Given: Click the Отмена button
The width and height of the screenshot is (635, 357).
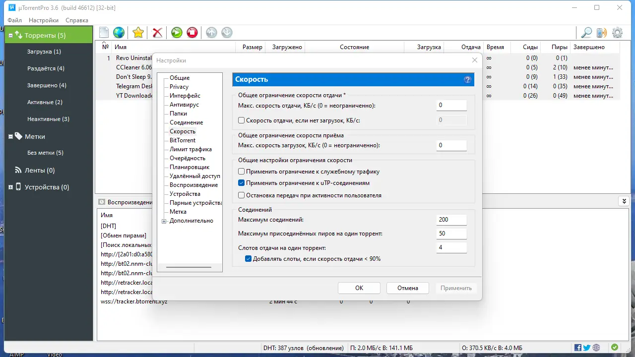Looking at the screenshot, I should pos(408,288).
